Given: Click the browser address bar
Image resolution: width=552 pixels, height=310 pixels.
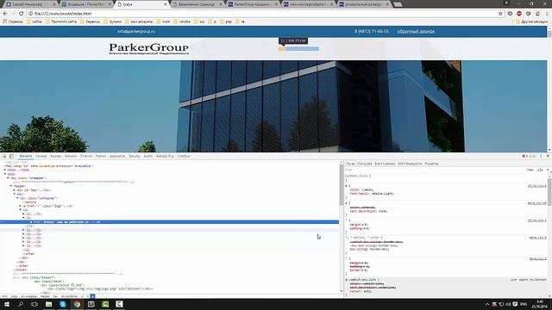Looking at the screenshot, I should 262,14.
